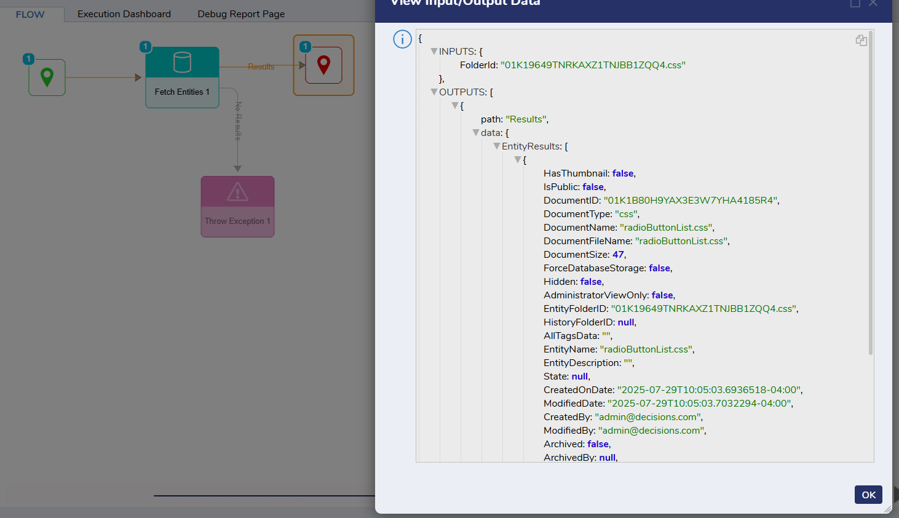Collapse the OUTPUTS node
The height and width of the screenshot is (518, 899).
click(434, 92)
